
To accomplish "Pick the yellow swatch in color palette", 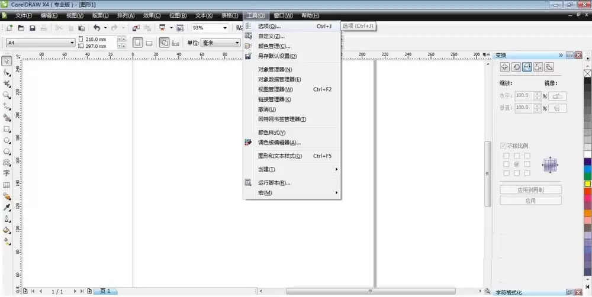I will coord(587,184).
